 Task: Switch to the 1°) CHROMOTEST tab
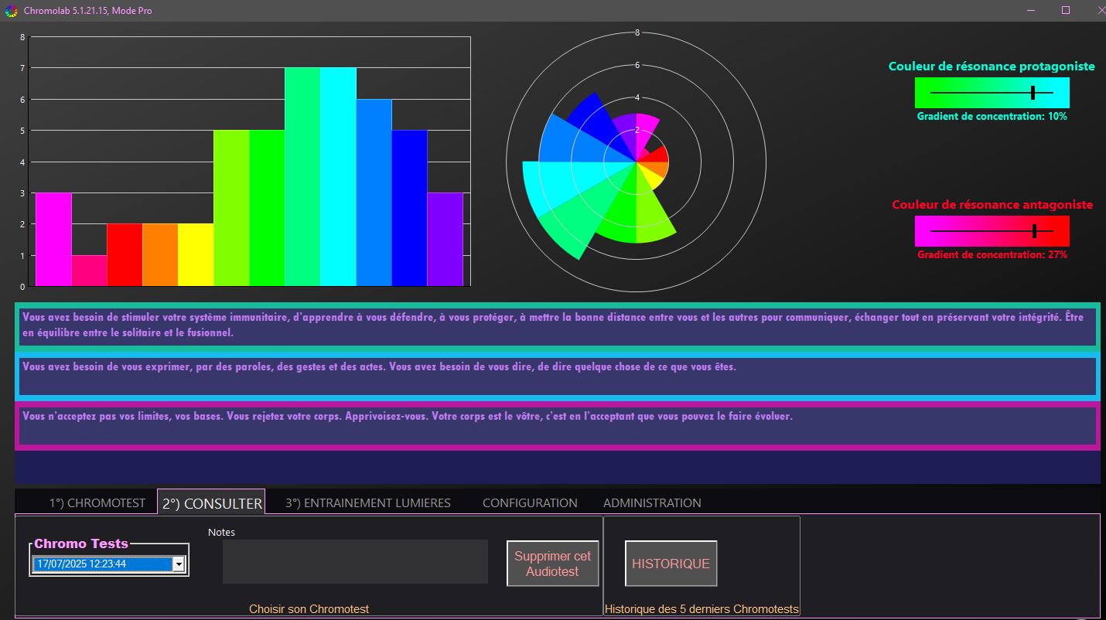(97, 502)
